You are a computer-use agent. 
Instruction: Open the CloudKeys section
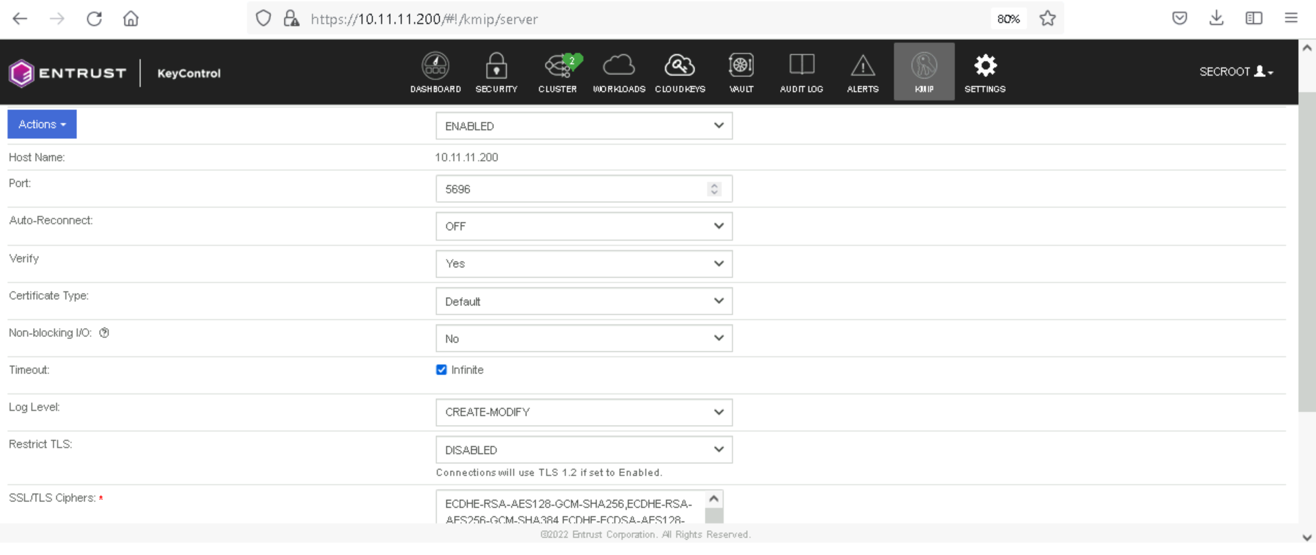pyautogui.click(x=680, y=72)
